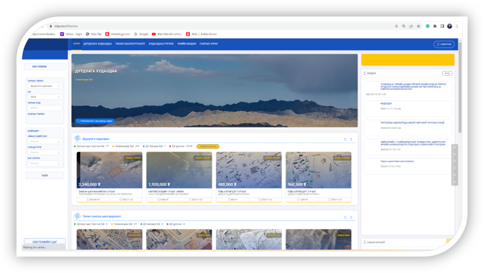
Task: Open the БАГ/ХОРОО dropdown
Action: click(45, 163)
